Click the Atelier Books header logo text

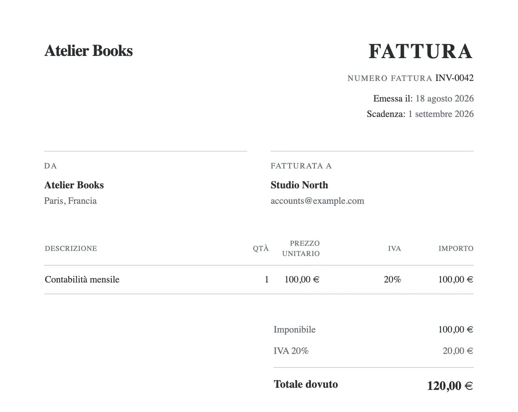coord(89,51)
